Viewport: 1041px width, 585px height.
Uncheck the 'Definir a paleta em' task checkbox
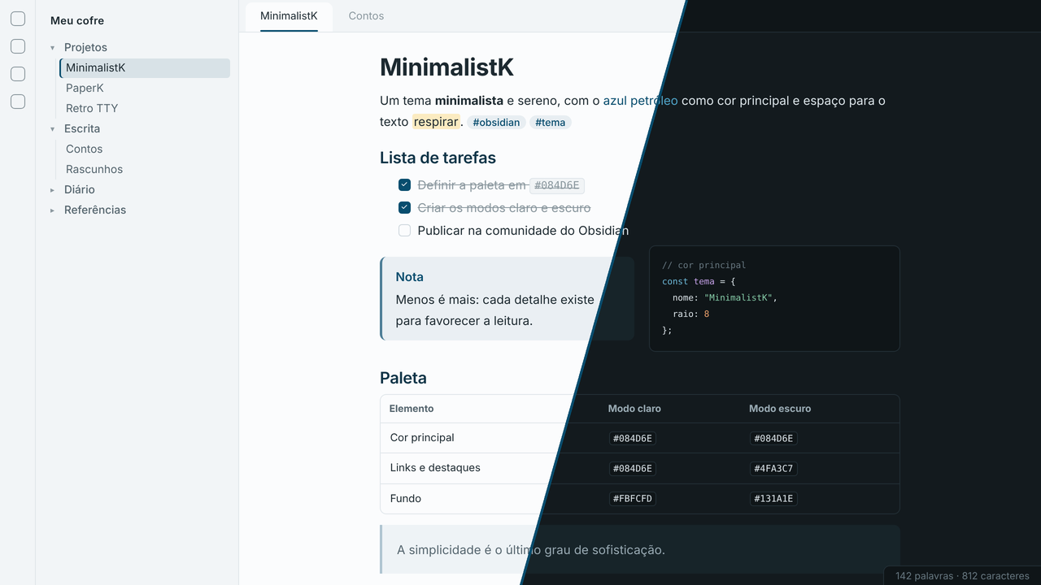(x=404, y=185)
